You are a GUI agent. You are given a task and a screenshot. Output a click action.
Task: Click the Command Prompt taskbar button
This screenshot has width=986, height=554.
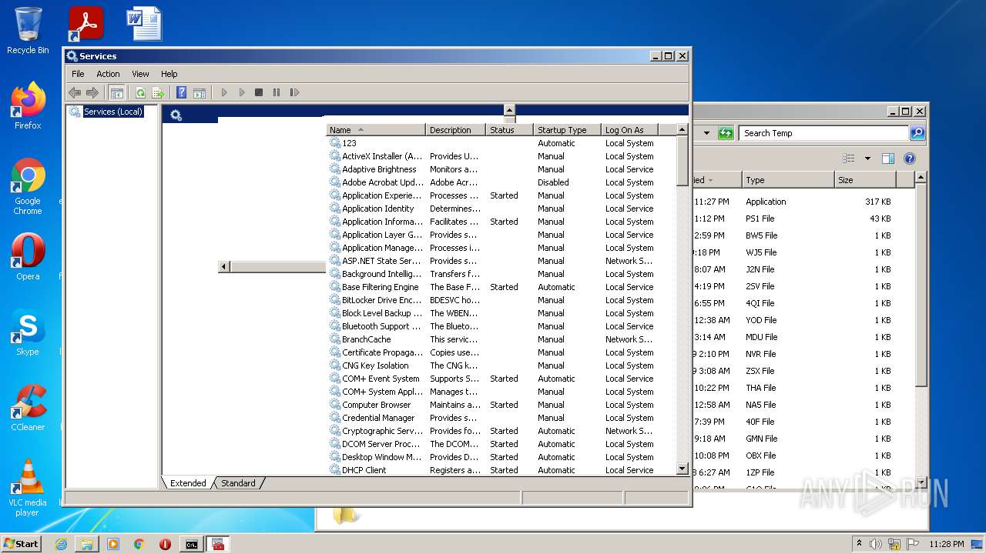tap(191, 544)
